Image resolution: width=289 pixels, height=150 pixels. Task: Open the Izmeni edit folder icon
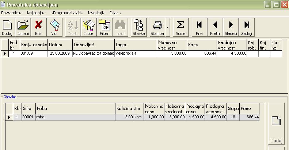pos(23,27)
